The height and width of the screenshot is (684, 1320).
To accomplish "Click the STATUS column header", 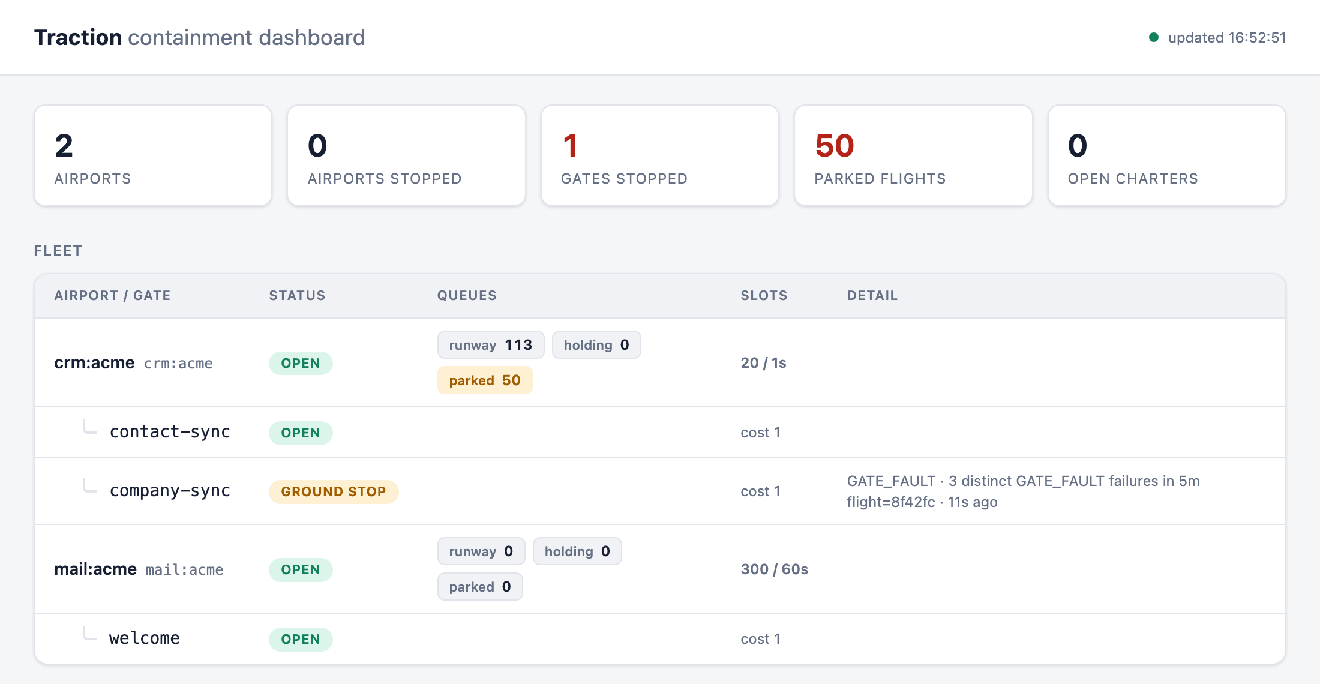I will (x=297, y=296).
